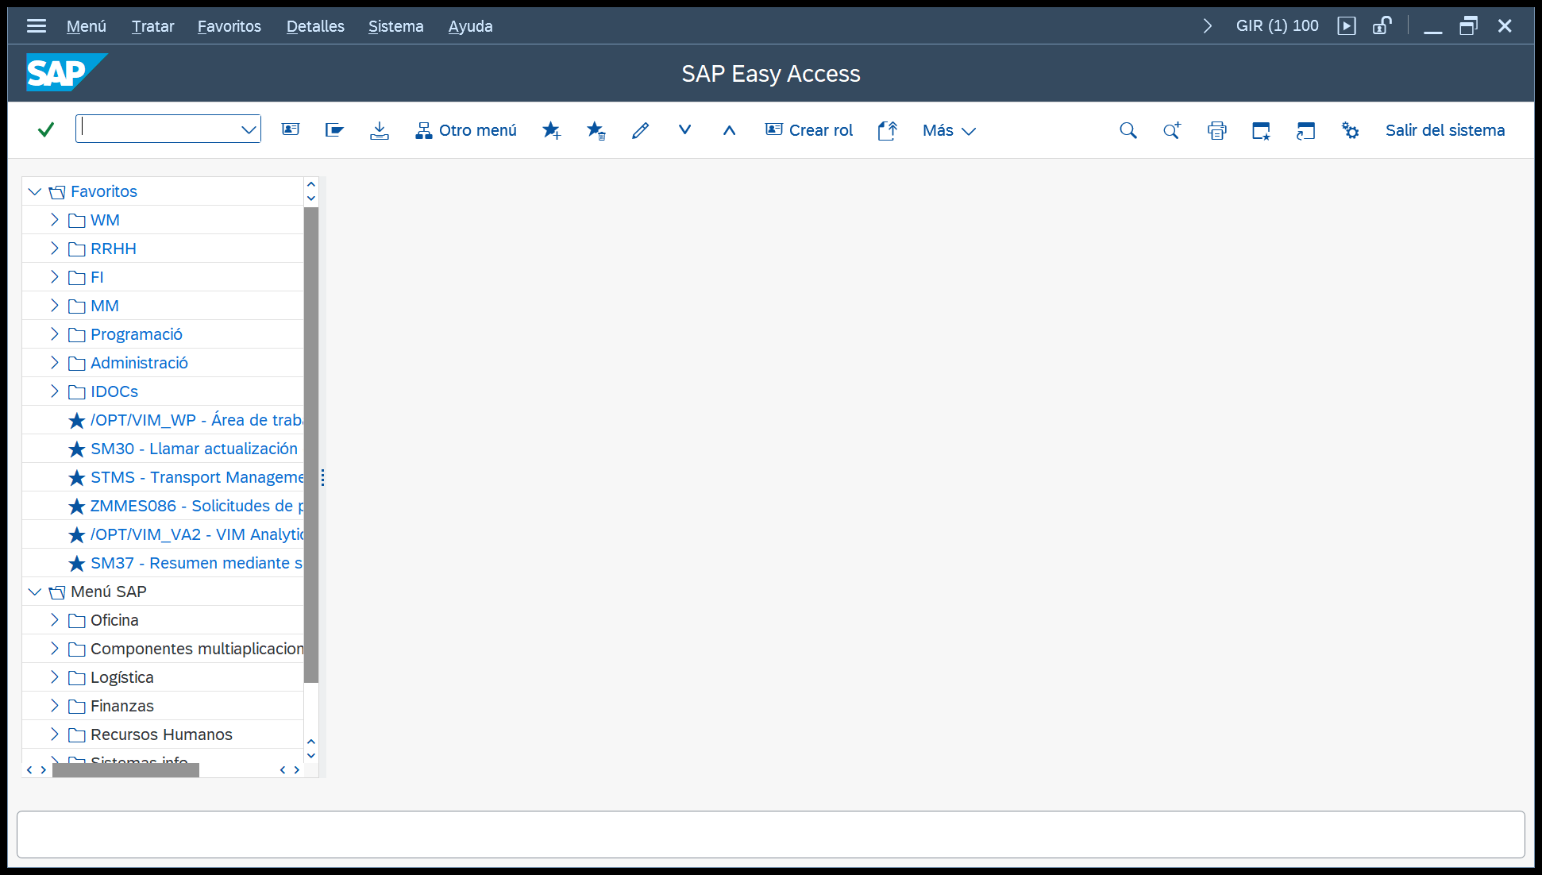1542x875 pixels.
Task: Expand the Componentes multiaplicaciones folder
Action: 54,649
